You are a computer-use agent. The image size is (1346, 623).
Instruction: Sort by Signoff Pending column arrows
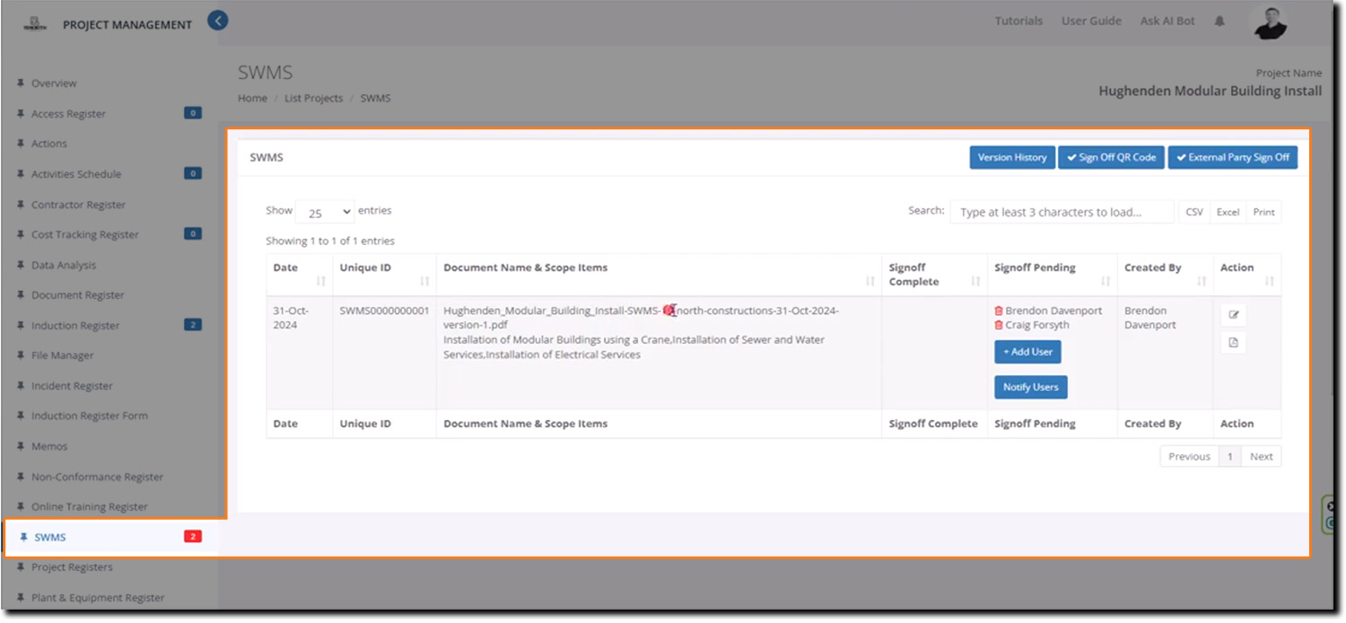(x=1106, y=281)
